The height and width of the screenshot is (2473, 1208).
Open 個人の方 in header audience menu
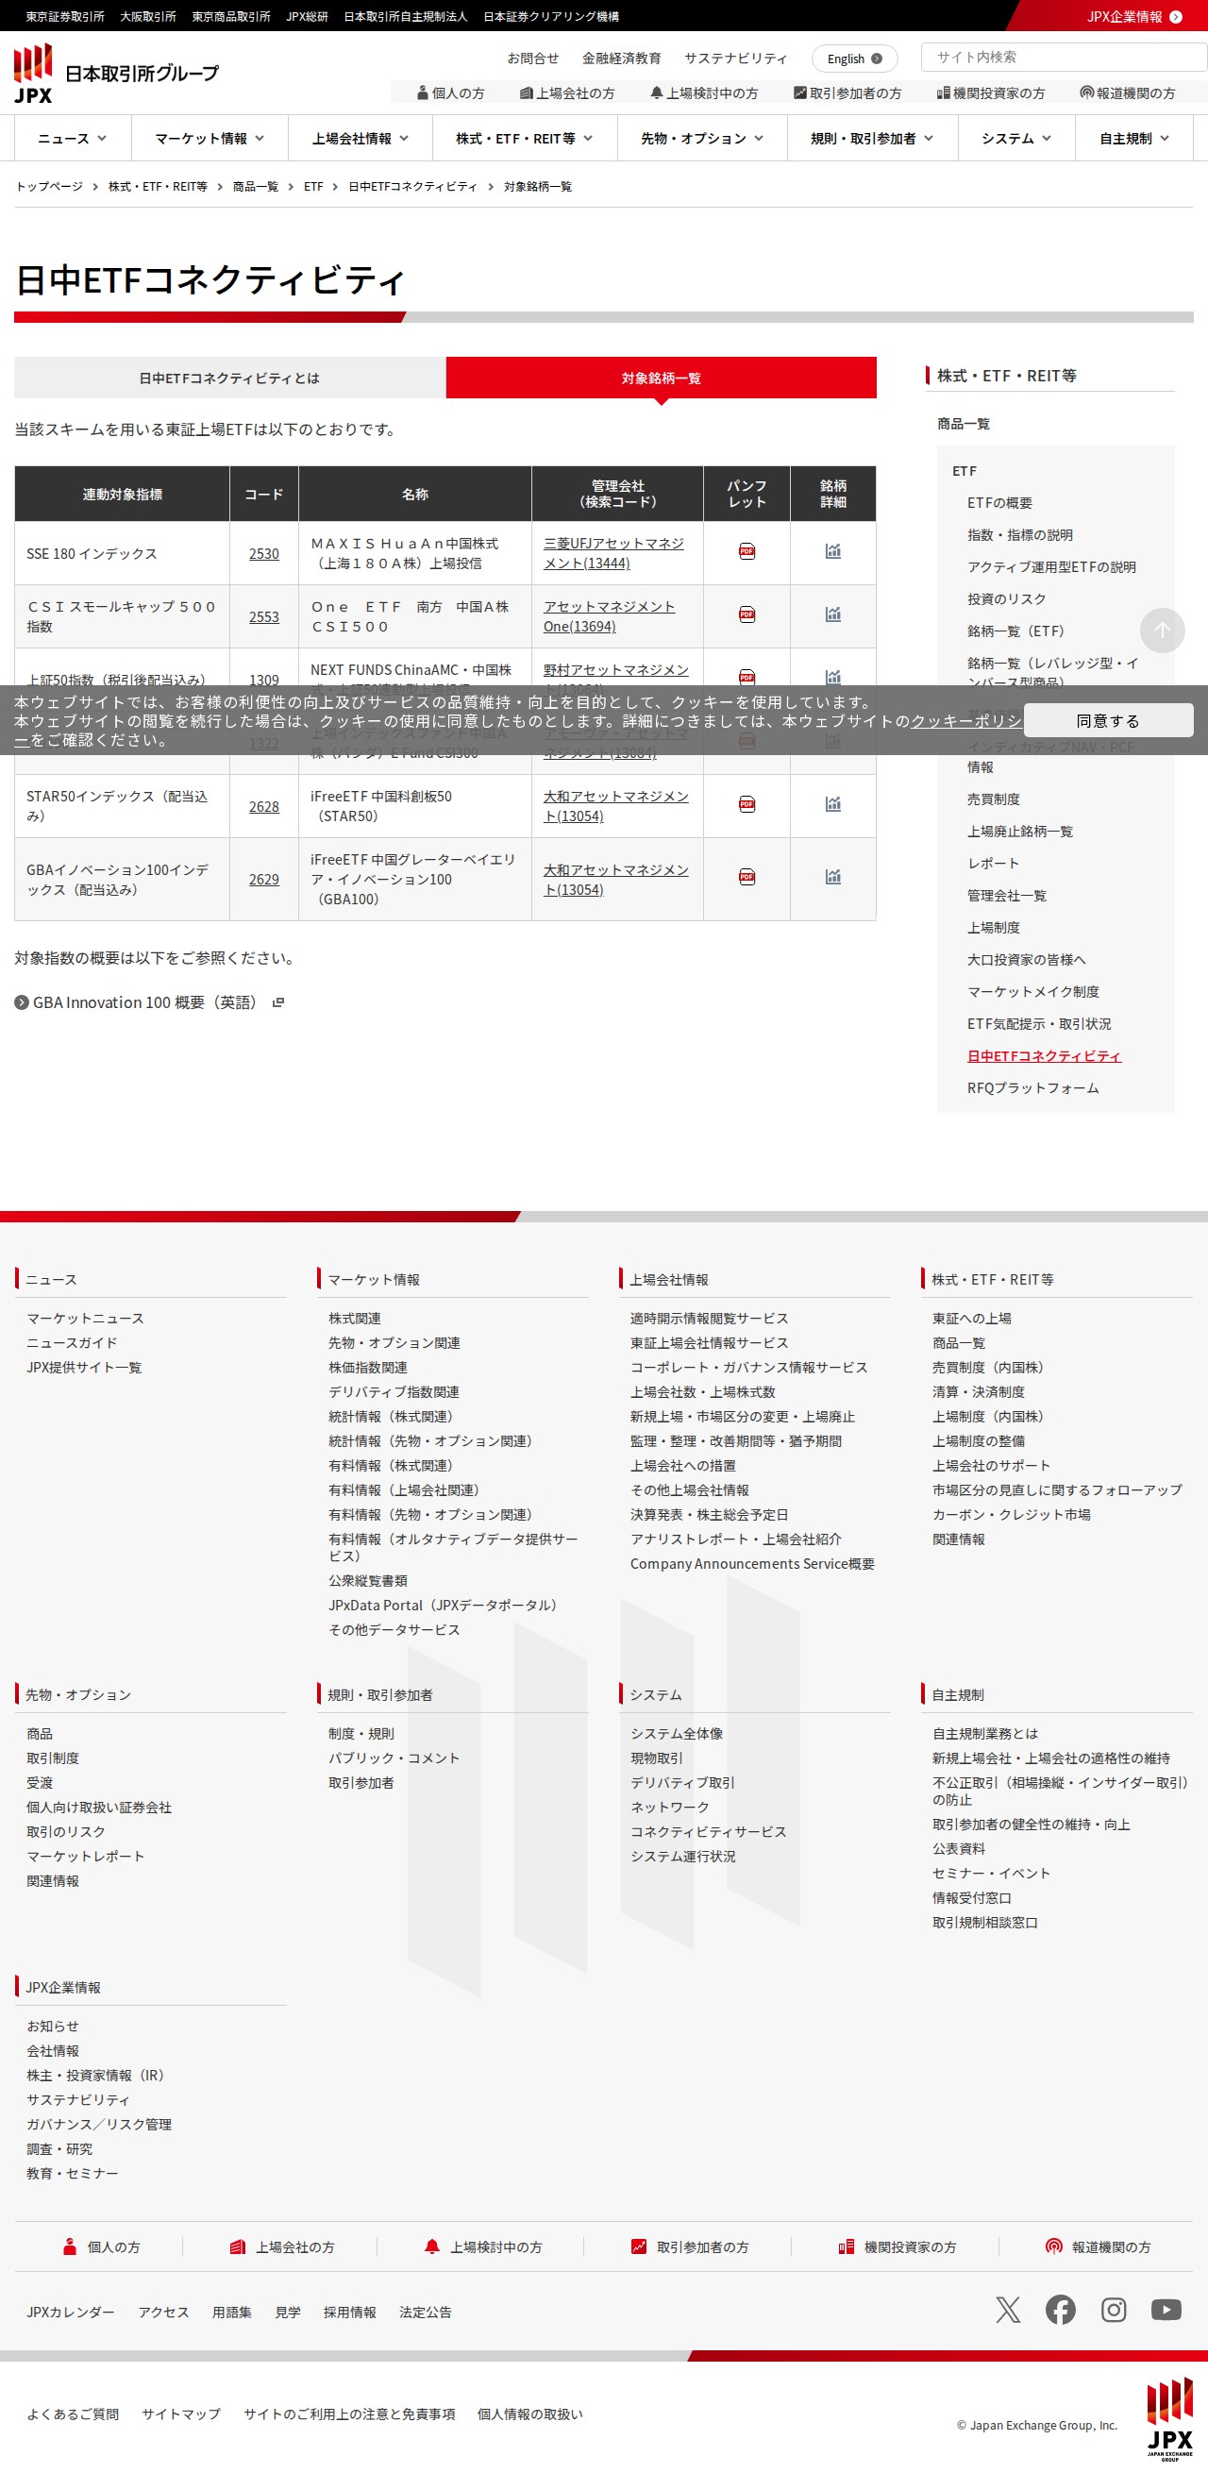450,93
